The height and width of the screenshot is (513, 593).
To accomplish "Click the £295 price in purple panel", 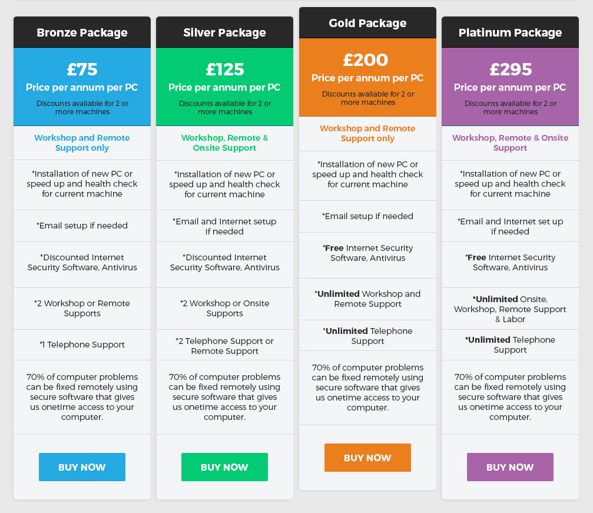I will (x=510, y=69).
